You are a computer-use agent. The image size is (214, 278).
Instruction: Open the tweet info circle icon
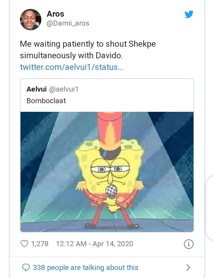189,244
